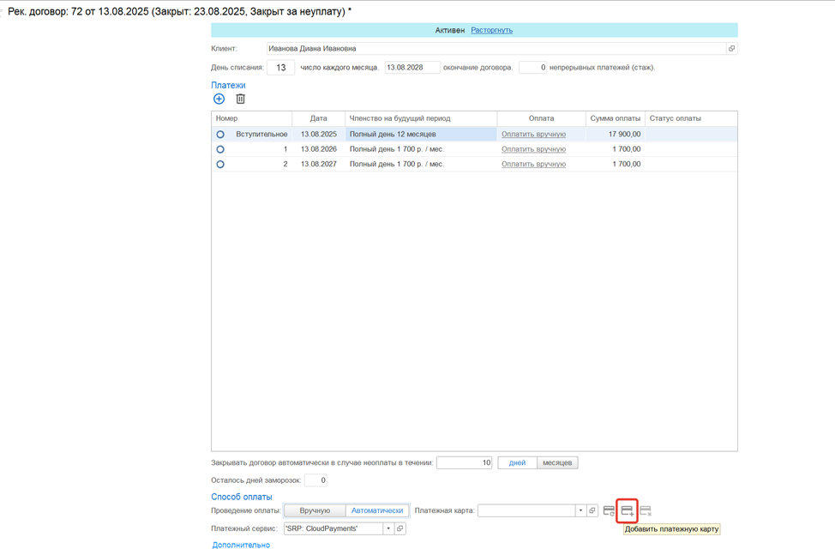This screenshot has height=549, width=835.
Task: Select the 1 700,00 amount in row 2
Action: (615, 164)
